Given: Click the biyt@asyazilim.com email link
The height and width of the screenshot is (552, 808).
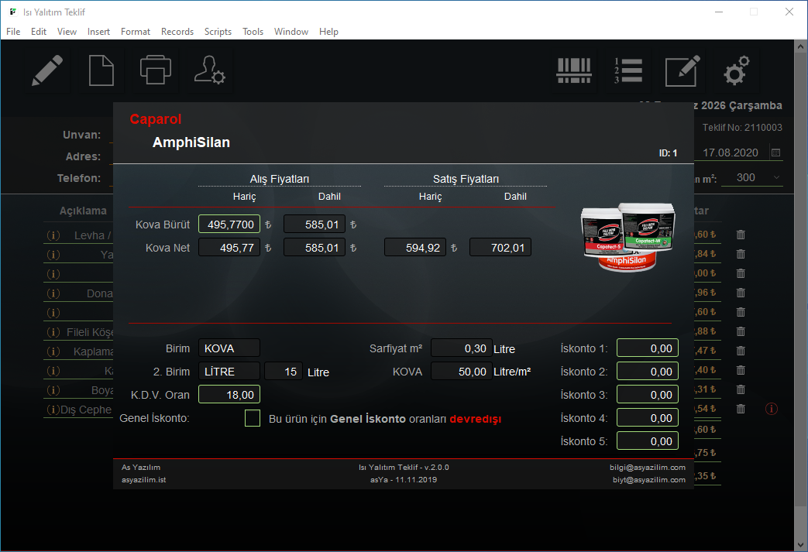Looking at the screenshot, I should pyautogui.click(x=648, y=479).
